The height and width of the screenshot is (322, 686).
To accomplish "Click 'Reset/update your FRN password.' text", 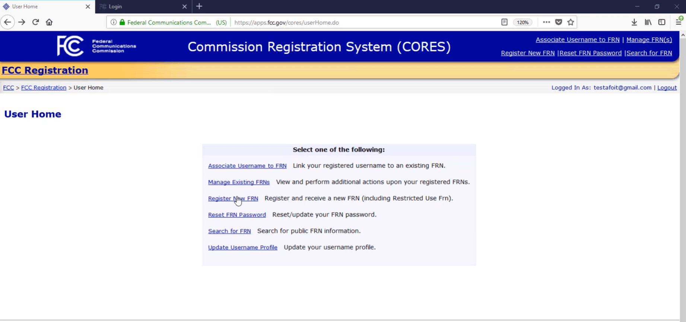I will pos(324,215).
